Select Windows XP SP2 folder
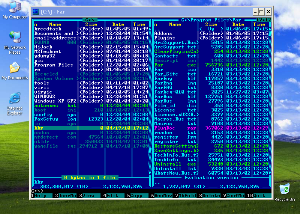The image size is (300, 214). pos(91,101)
